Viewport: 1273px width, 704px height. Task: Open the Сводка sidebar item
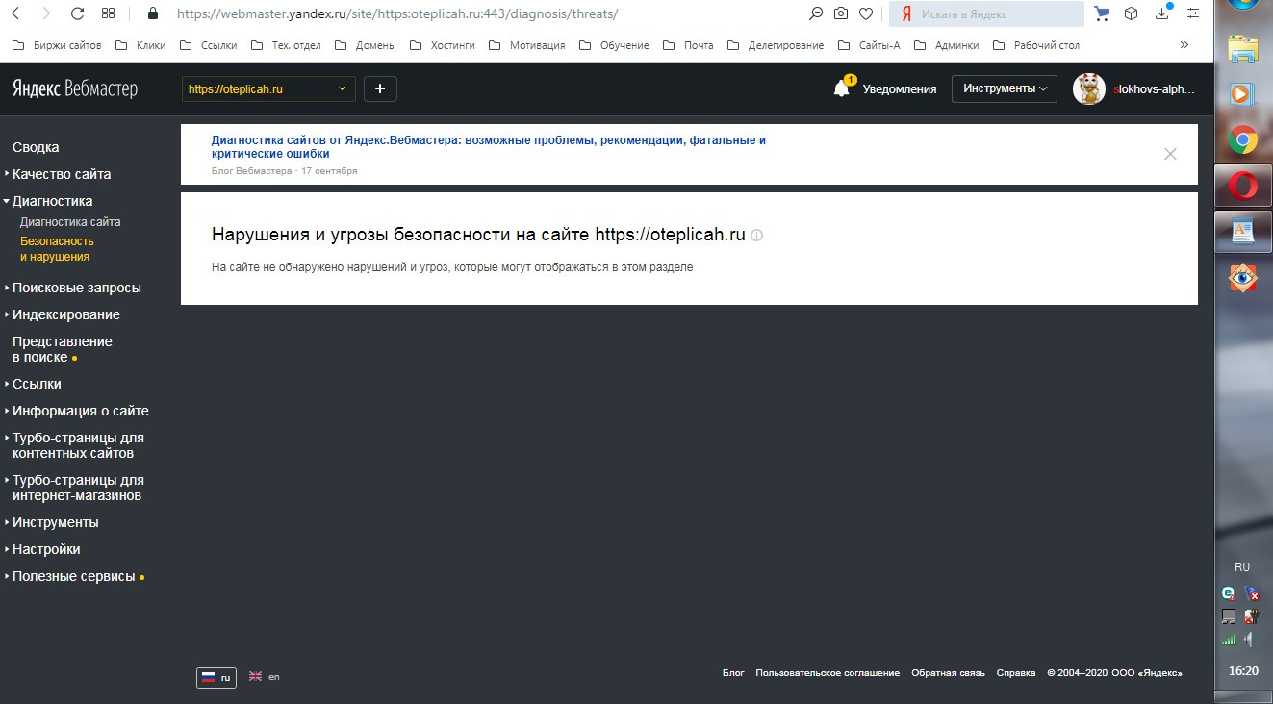point(36,147)
